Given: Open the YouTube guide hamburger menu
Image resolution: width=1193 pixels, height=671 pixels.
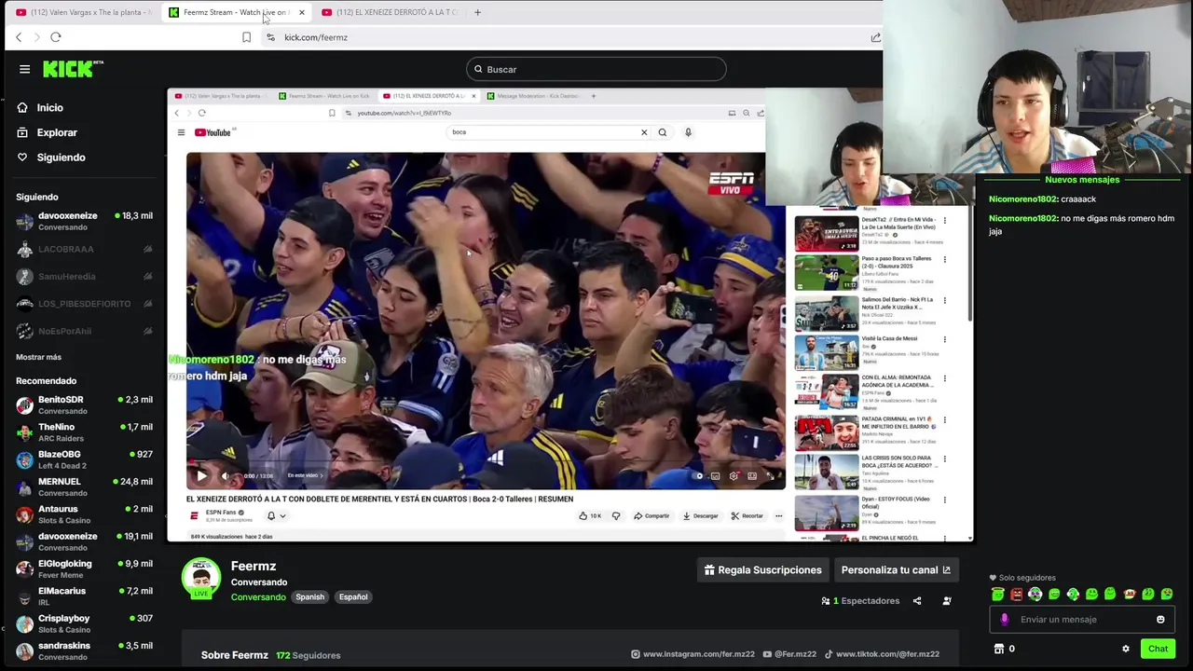Looking at the screenshot, I should [181, 132].
